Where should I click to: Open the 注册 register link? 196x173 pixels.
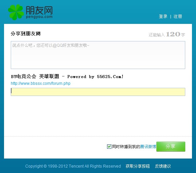pos(178,16)
